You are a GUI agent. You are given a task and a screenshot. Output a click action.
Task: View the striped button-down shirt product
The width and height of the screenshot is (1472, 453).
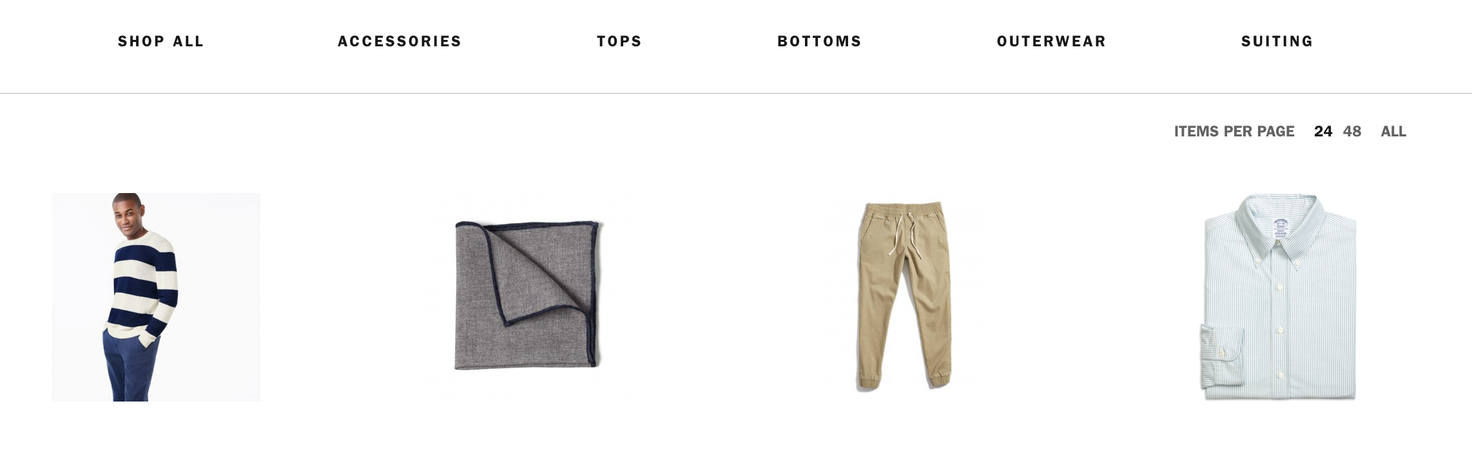coord(1279,297)
